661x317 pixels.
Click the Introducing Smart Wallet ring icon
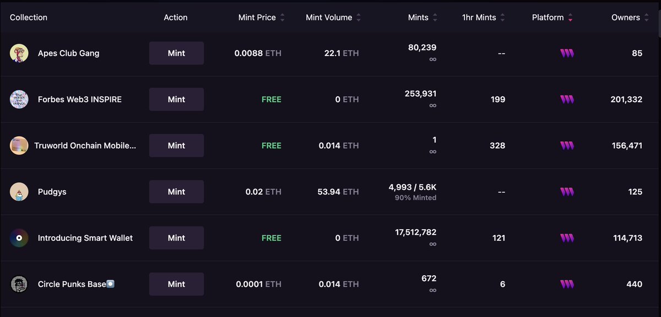(x=19, y=238)
